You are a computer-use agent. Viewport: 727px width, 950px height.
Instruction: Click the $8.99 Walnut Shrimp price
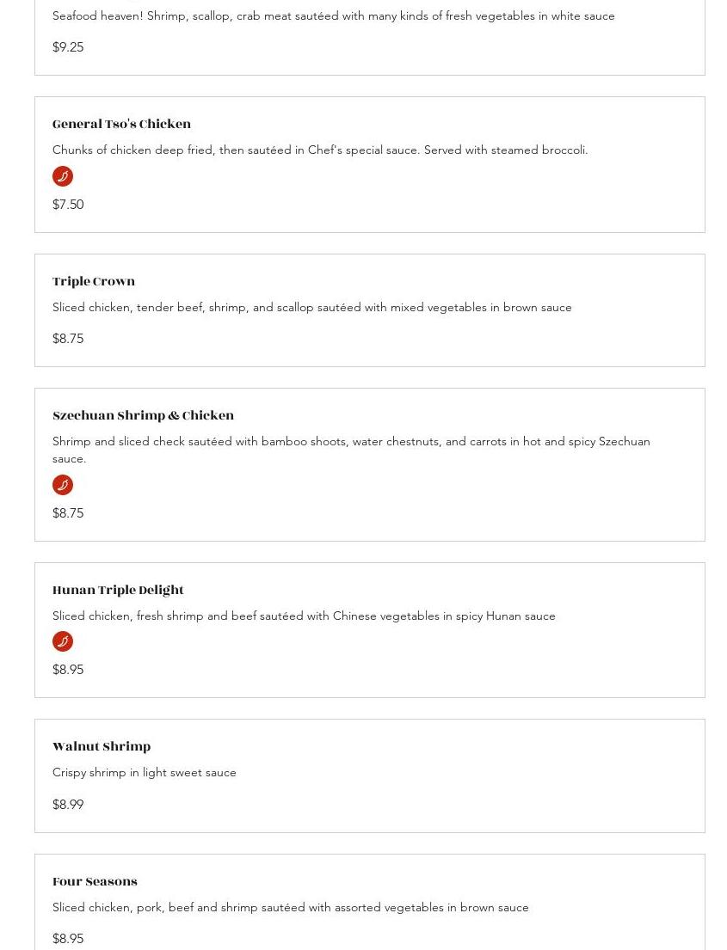pyautogui.click(x=68, y=805)
